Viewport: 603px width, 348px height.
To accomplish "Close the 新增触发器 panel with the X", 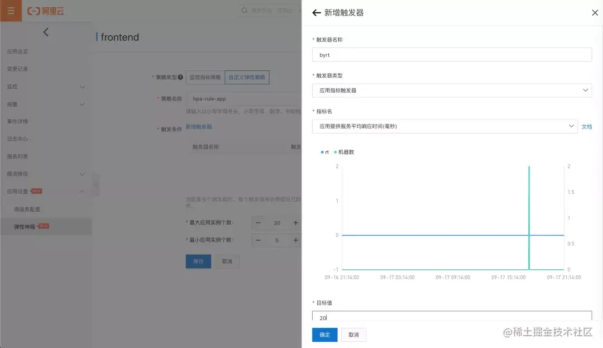I will (595, 13).
